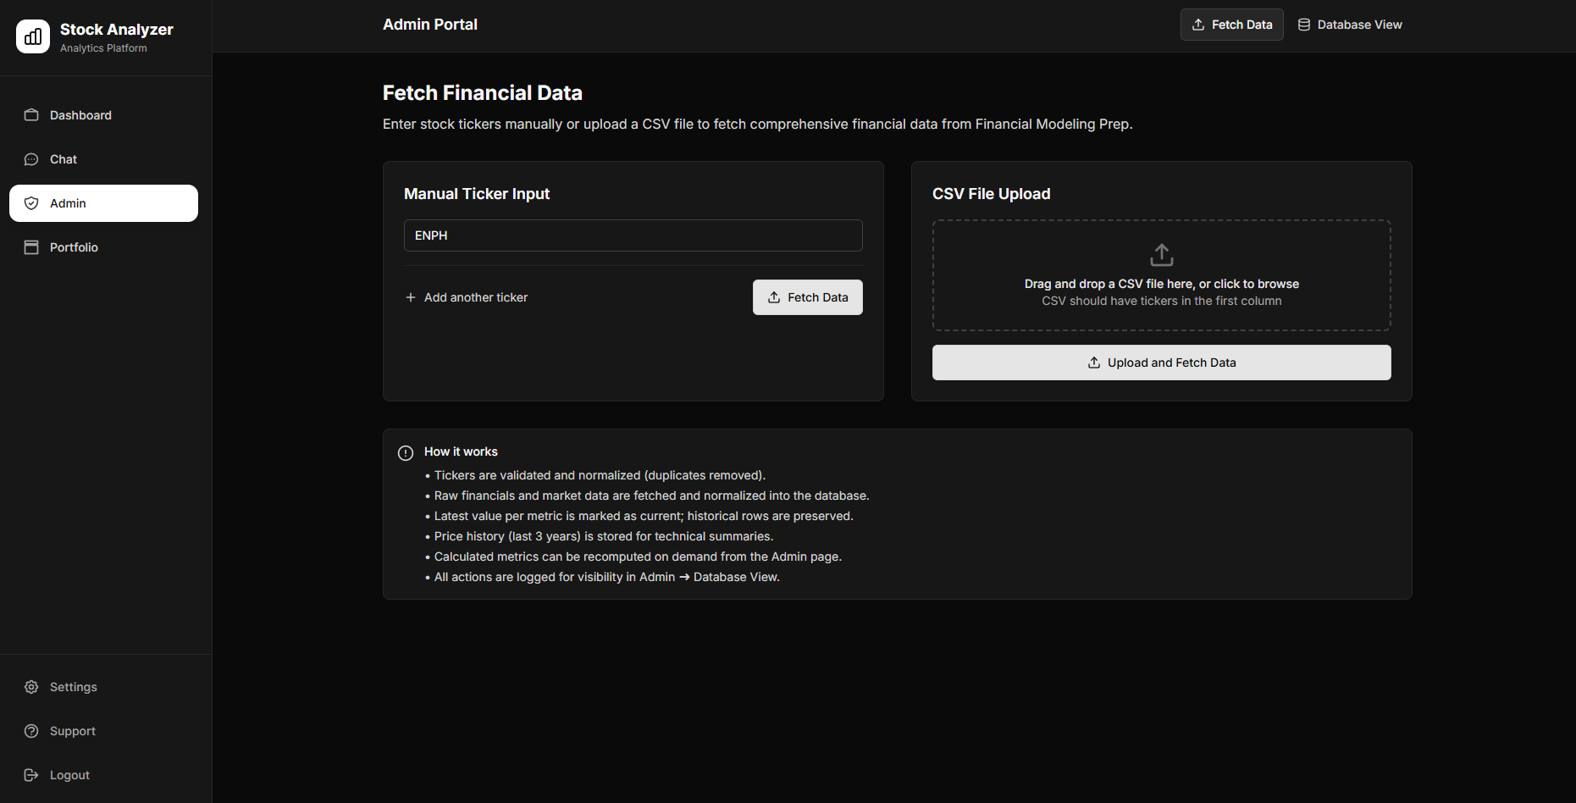
Task: Select the Portfolio window icon
Action: 31,246
